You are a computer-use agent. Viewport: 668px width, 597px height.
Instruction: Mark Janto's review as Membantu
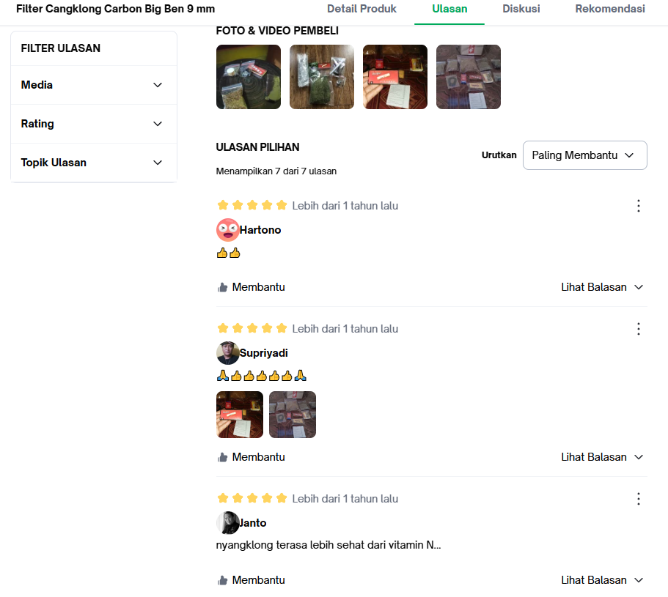tap(251, 580)
